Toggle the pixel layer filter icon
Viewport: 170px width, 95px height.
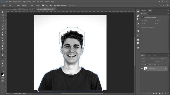coord(152,59)
